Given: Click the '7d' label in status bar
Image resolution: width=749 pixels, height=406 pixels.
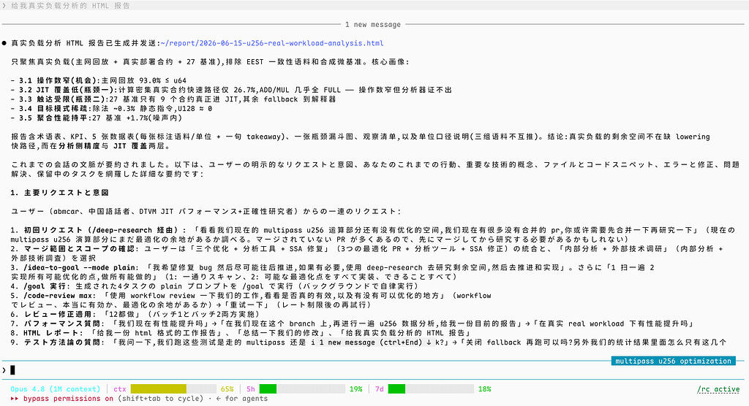Looking at the screenshot, I should tap(380, 388).
